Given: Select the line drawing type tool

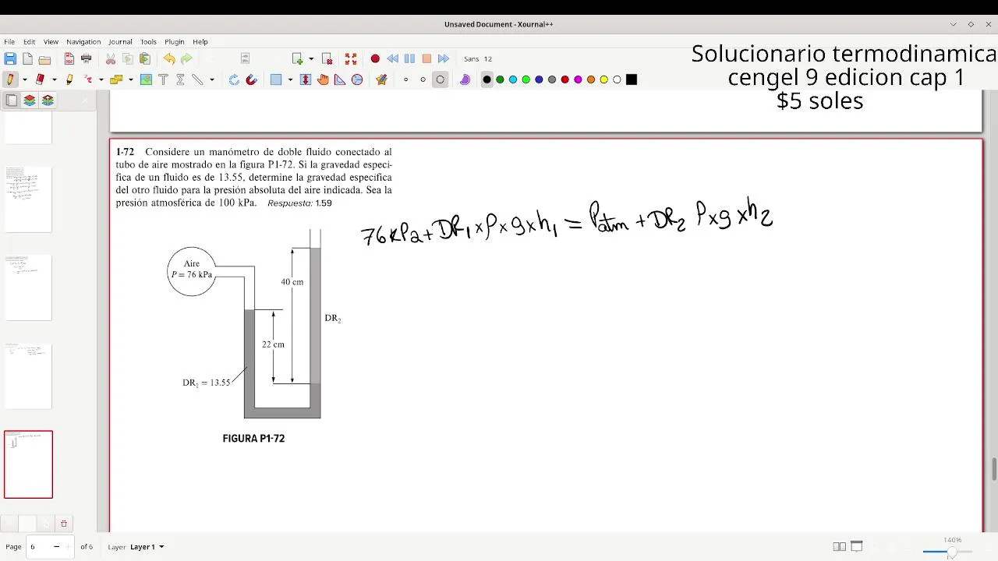Looking at the screenshot, I should click(x=197, y=79).
